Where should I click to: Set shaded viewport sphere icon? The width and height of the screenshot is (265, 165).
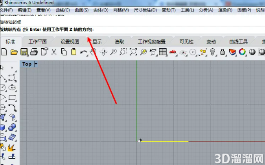(x=252, y=52)
